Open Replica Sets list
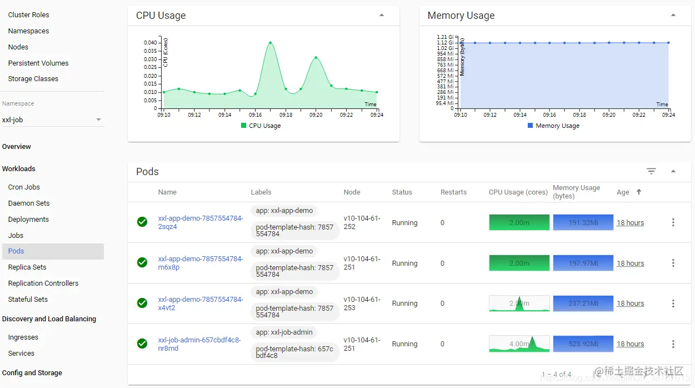Image resolution: width=695 pixels, height=388 pixels. (27, 267)
